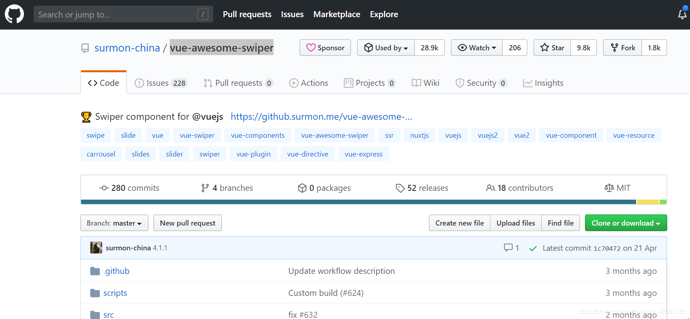
Task: Click the slash shortcut key hint
Action: pyautogui.click(x=203, y=14)
